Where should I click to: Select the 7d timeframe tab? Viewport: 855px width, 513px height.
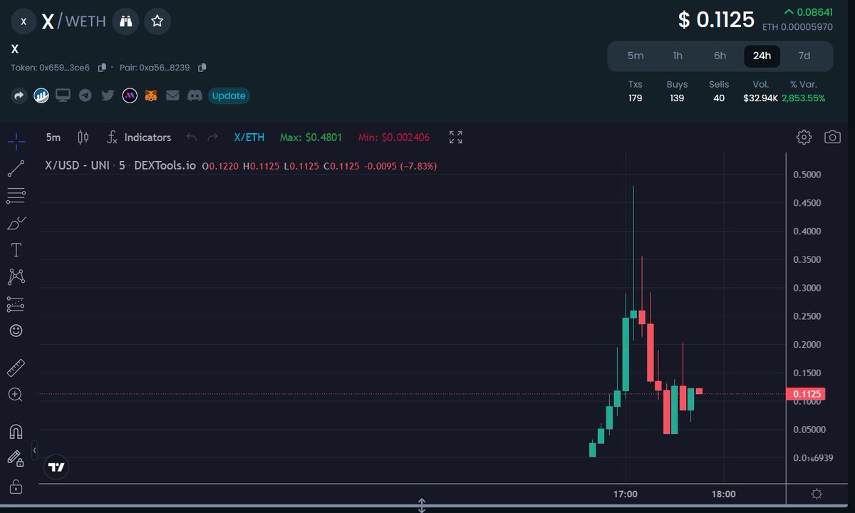[x=804, y=56]
